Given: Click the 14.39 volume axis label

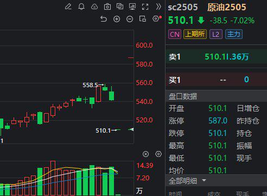Looking at the screenshot, I should (x=145, y=166).
